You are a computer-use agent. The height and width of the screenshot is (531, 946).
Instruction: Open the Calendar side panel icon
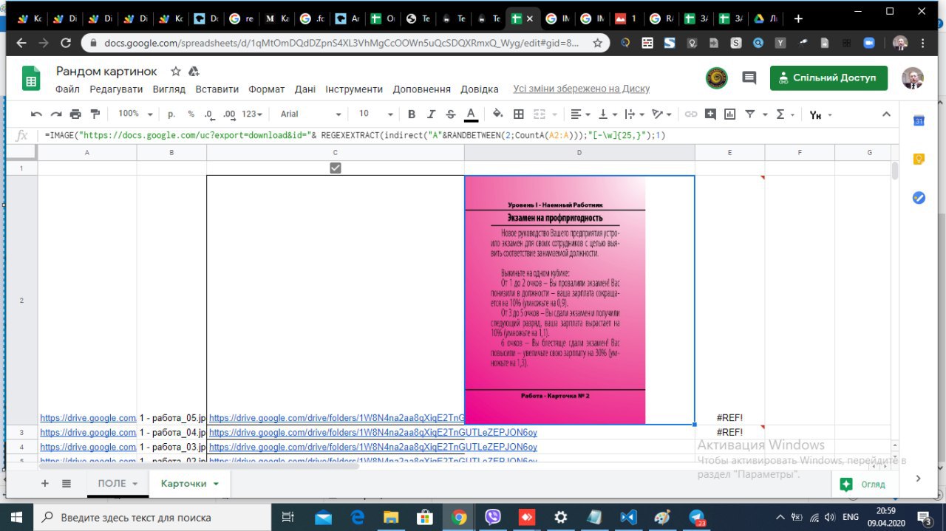[x=919, y=121]
